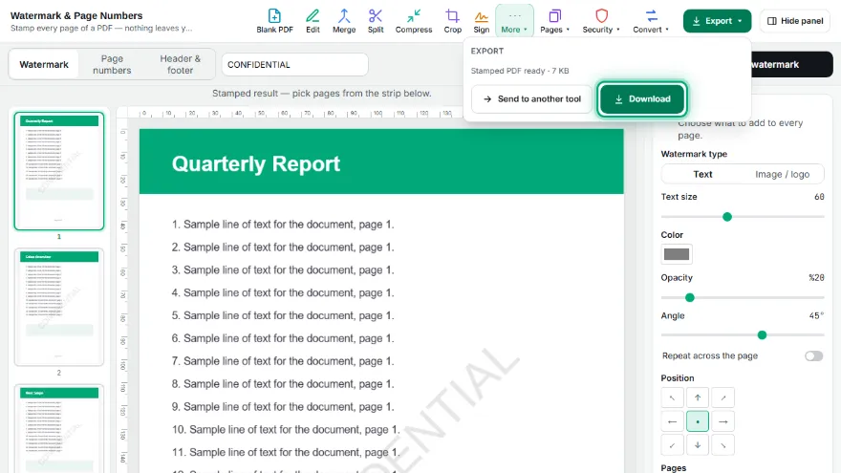Select the third page thumbnail
The height and width of the screenshot is (473, 841).
point(59,428)
